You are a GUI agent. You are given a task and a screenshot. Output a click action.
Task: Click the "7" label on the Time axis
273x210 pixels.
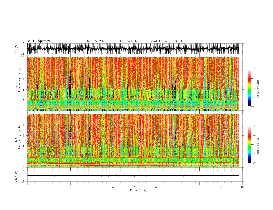(178, 187)
